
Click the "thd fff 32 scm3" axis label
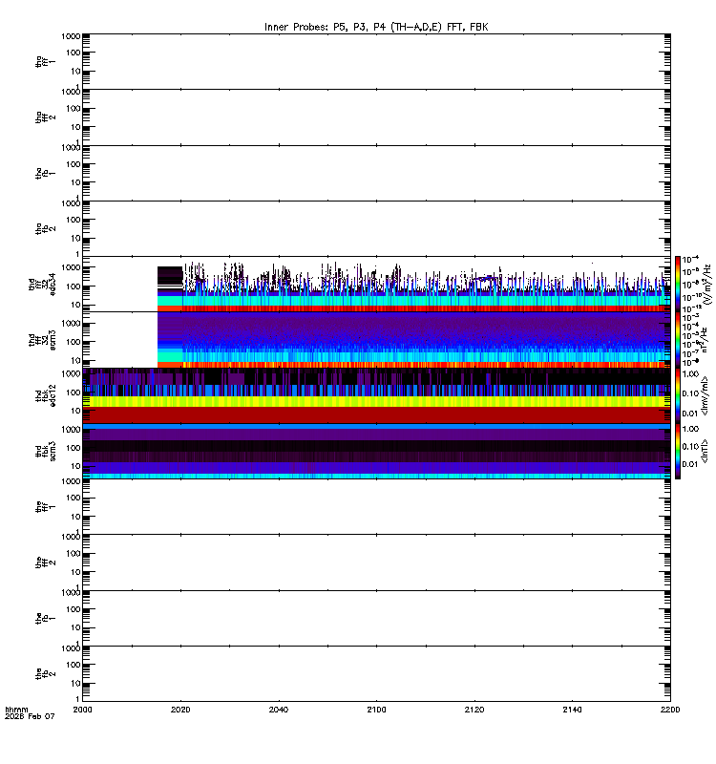42,340
